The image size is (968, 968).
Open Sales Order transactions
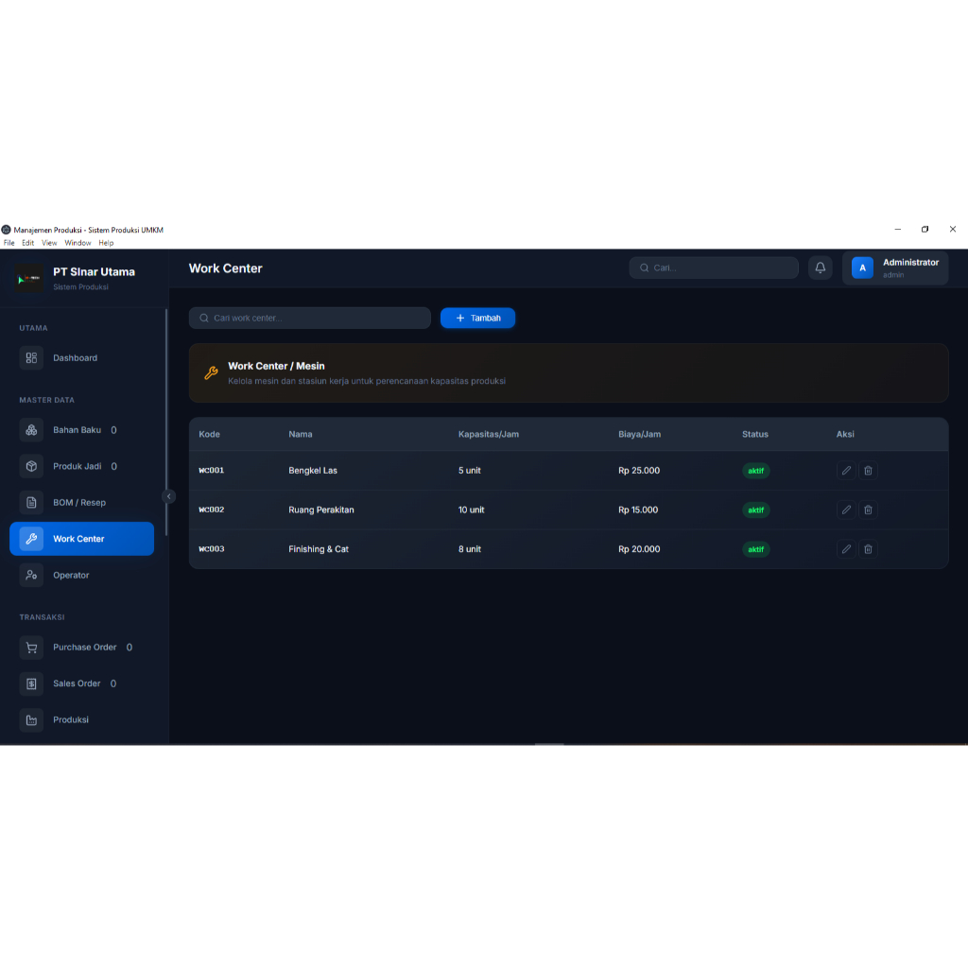point(81,683)
